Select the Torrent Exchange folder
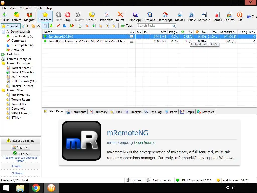The height and width of the screenshot is (193, 257). pyautogui.click(x=18, y=63)
